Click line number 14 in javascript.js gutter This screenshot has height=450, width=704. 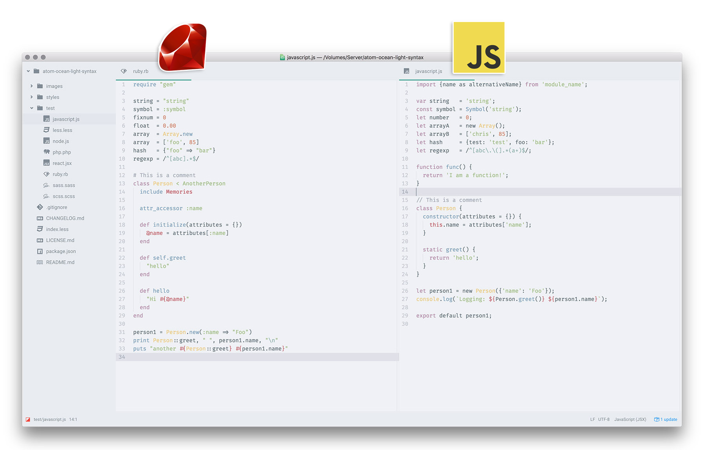(405, 192)
